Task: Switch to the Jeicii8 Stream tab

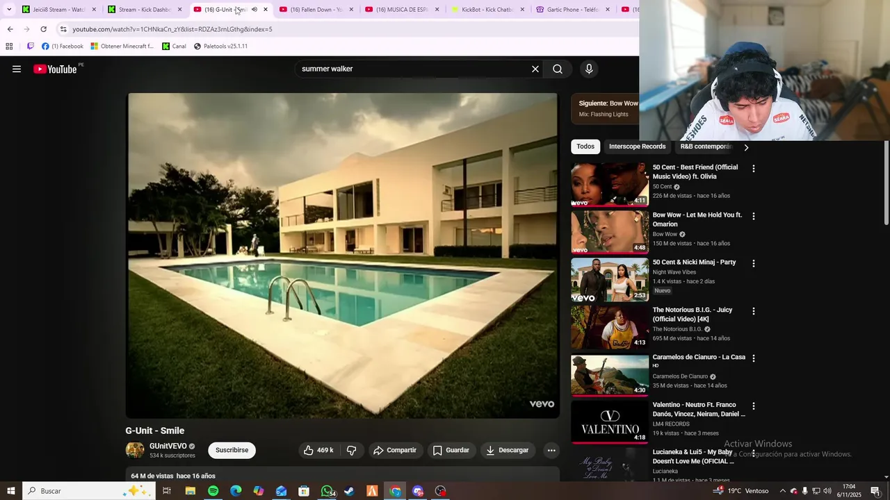Action: click(x=59, y=10)
